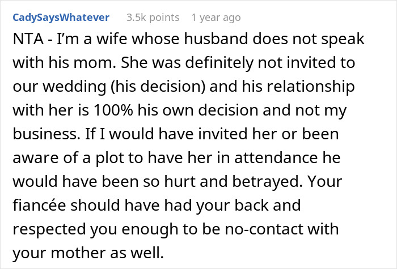Open CadySaysWhatever's user profile
The height and width of the screenshot is (269, 397).
(x=61, y=18)
